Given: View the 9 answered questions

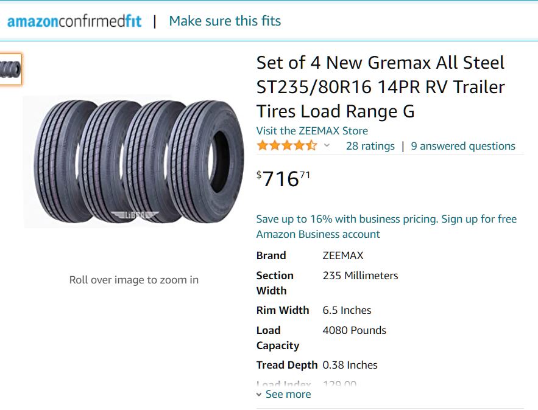Looking at the screenshot, I should point(463,146).
